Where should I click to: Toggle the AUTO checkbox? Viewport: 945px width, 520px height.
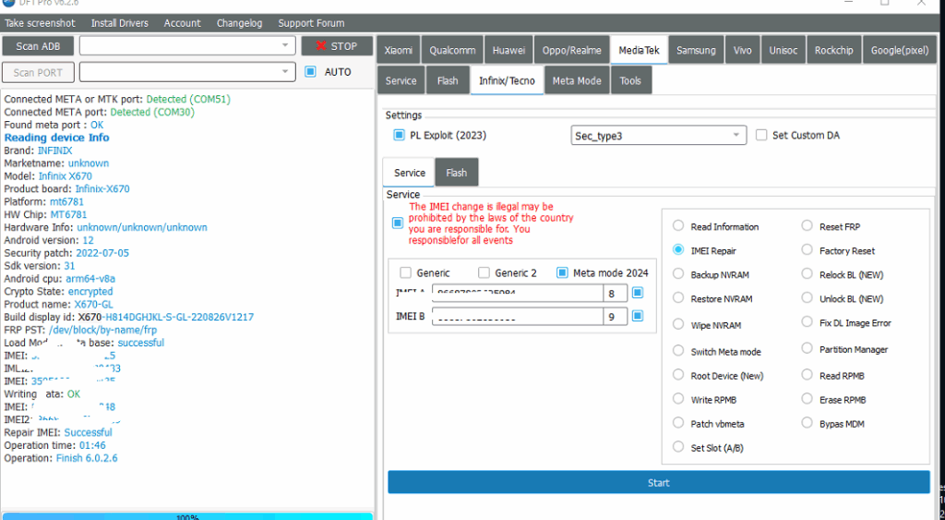click(311, 72)
